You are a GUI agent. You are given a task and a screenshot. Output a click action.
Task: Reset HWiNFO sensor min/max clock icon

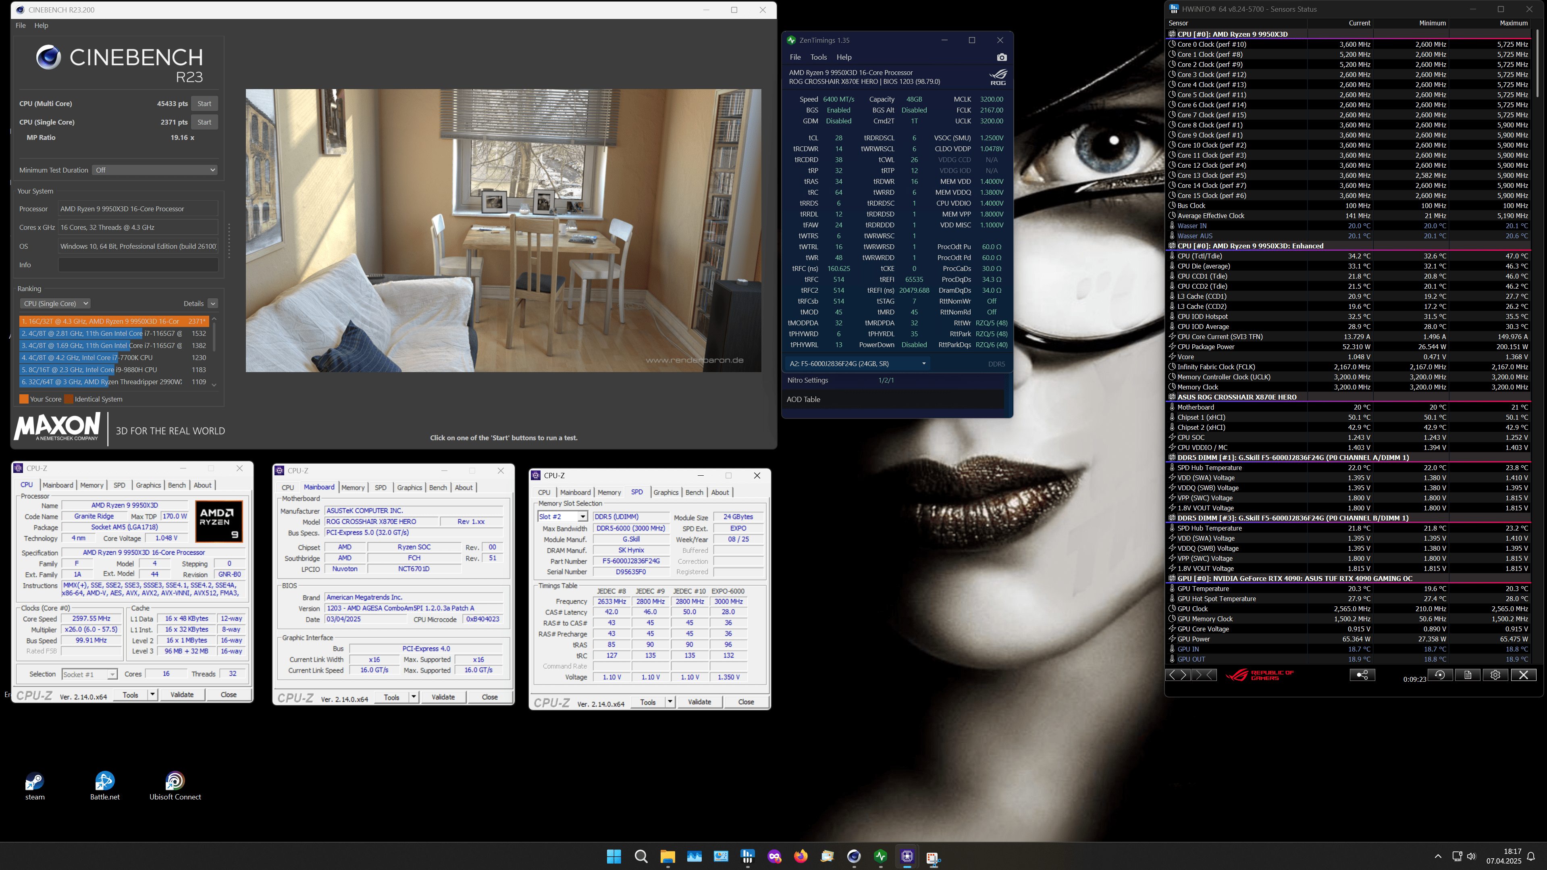coord(1439,675)
